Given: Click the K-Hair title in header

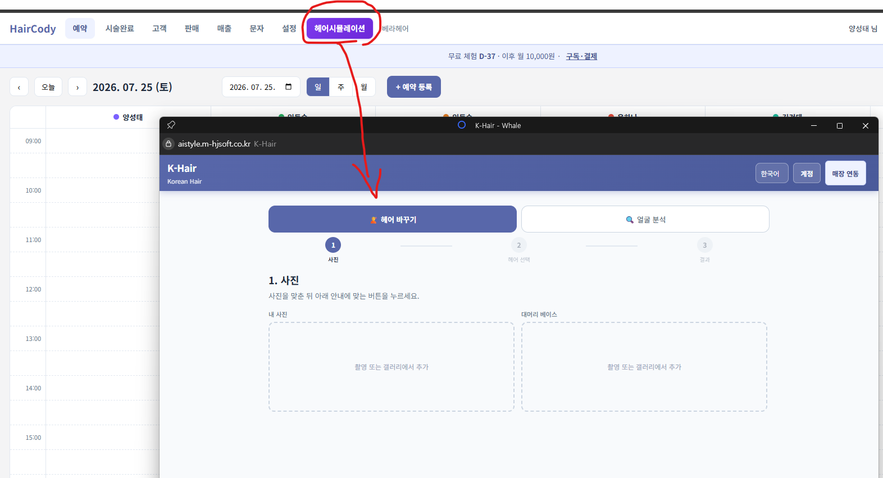Looking at the screenshot, I should pos(182,169).
